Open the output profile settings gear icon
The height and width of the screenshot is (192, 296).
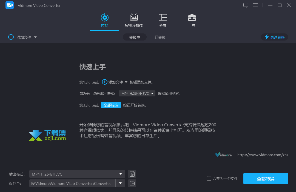(x=132, y=174)
